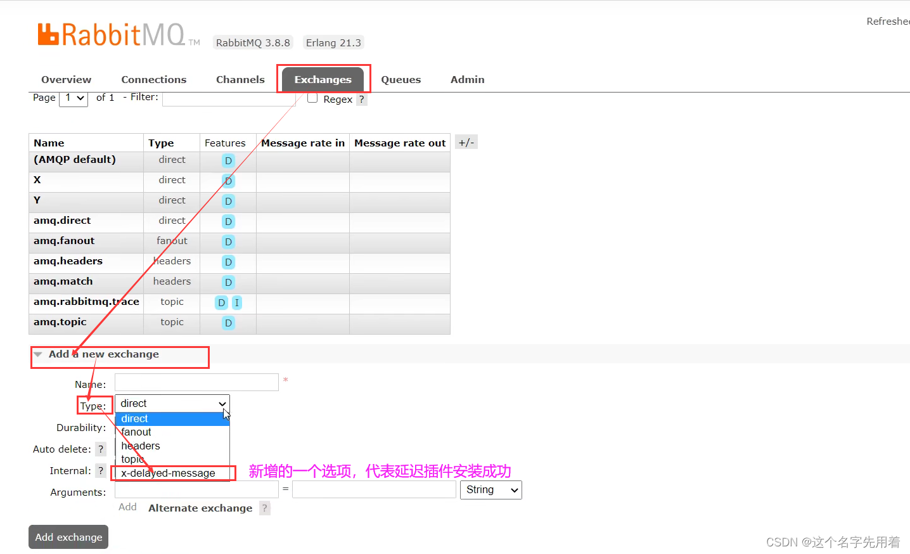Viewport: 910px width, 554px height.
Task: Focus the Arguments key input field
Action: coord(196,490)
